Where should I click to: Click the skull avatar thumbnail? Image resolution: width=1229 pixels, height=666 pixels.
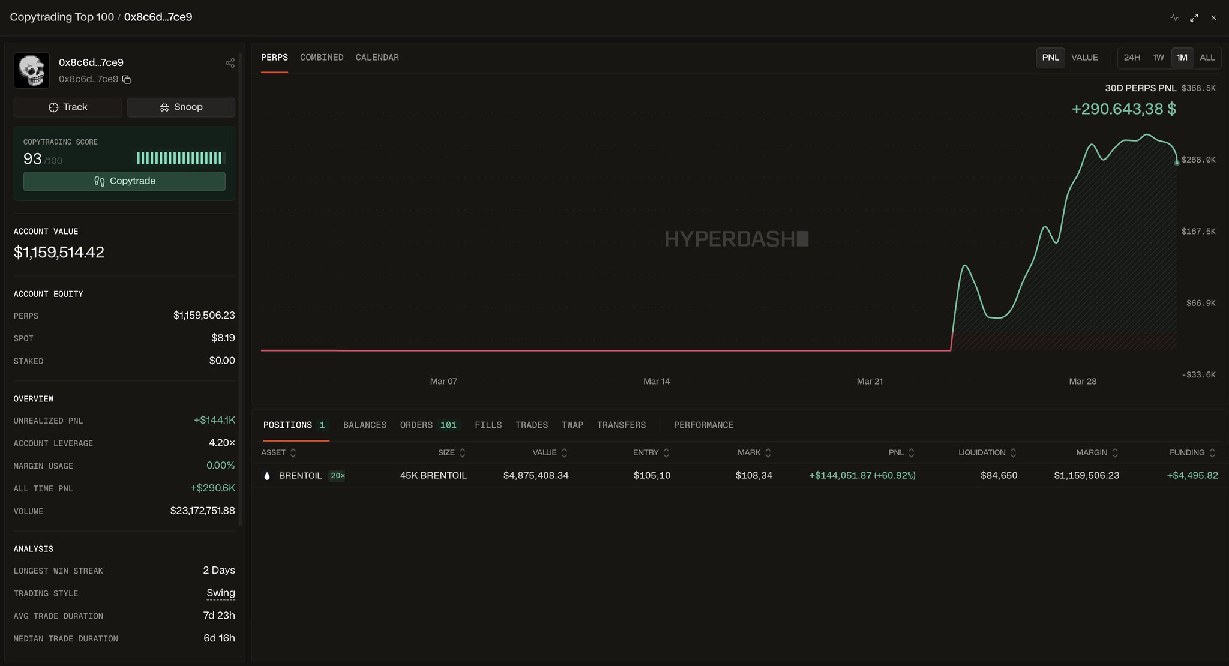32,71
